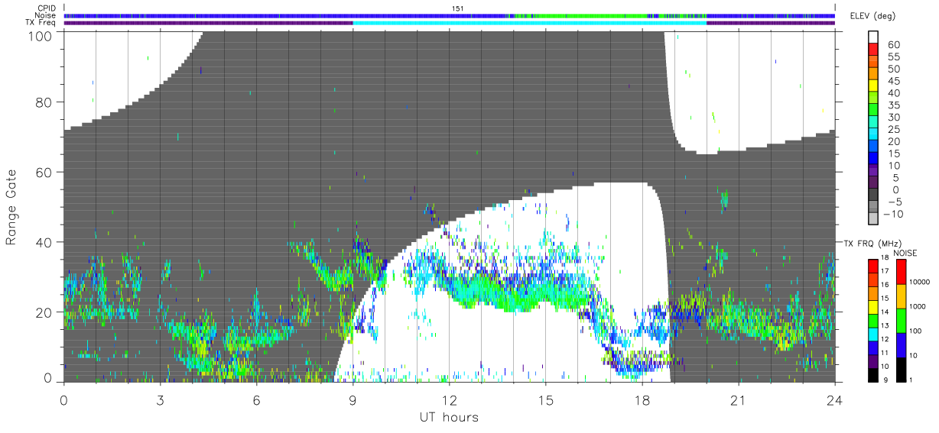Click ELEV colorbar label '-5'

[894, 201]
